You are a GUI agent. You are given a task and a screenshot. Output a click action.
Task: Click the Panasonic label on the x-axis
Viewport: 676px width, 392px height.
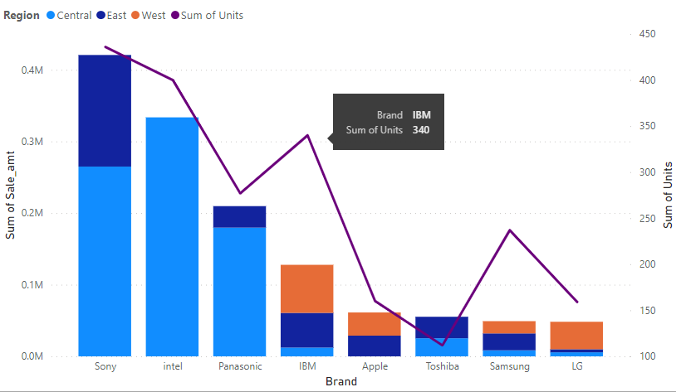click(x=239, y=365)
